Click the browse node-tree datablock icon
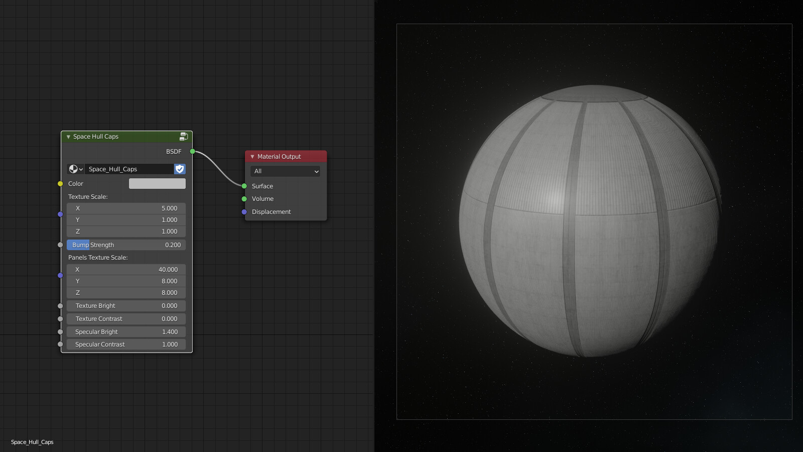The width and height of the screenshot is (803, 452). click(x=73, y=169)
